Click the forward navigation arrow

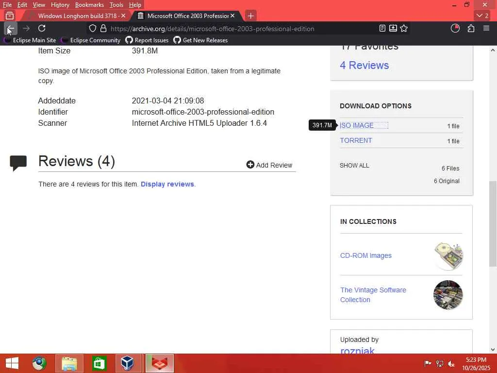pyautogui.click(x=26, y=29)
